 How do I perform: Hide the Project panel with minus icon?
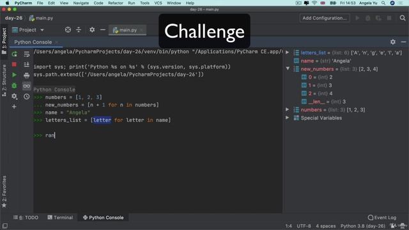click(103, 30)
